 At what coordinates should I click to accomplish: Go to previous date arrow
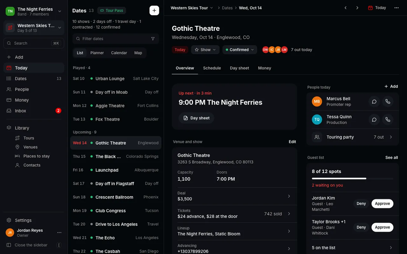[x=346, y=8]
